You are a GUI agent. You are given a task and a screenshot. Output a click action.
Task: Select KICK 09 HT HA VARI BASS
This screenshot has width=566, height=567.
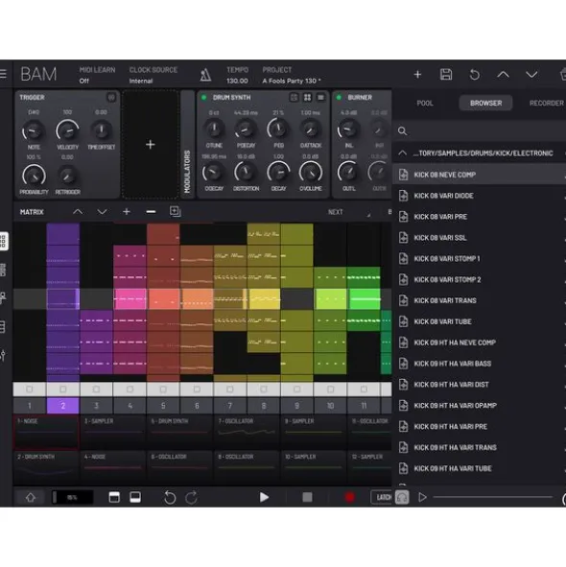tap(480, 364)
